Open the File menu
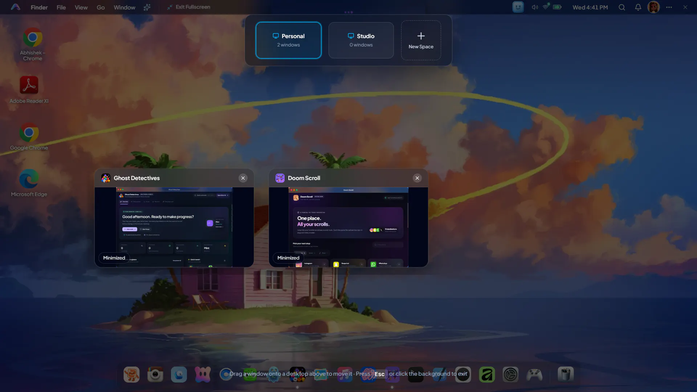This screenshot has height=392, width=697. 61,7
